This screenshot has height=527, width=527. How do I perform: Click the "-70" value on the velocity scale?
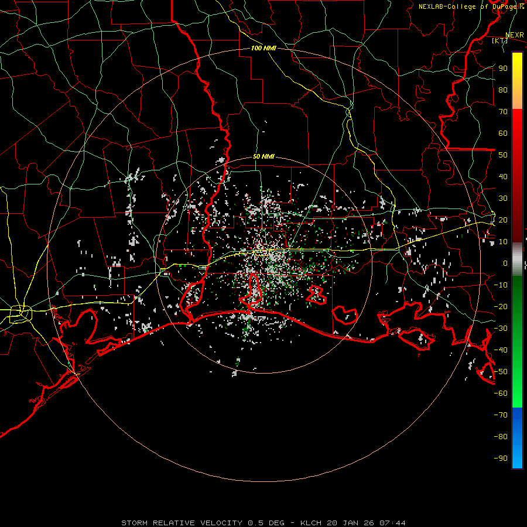pos(501,415)
